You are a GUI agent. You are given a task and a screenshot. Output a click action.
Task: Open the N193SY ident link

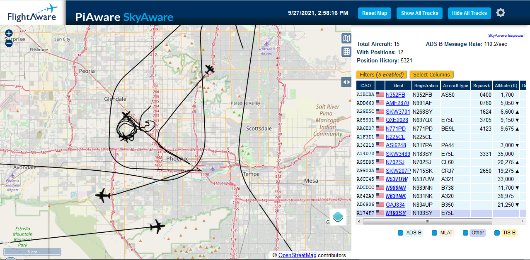pyautogui.click(x=396, y=213)
